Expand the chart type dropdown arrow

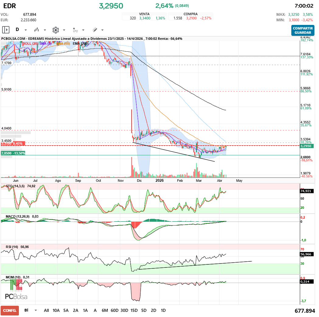point(45,30)
